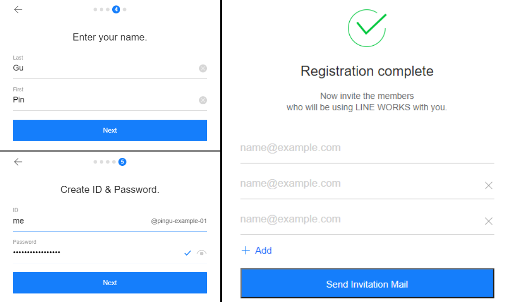The image size is (516, 302).
Task: Open the ID input dropdown area
Action: pos(74,221)
